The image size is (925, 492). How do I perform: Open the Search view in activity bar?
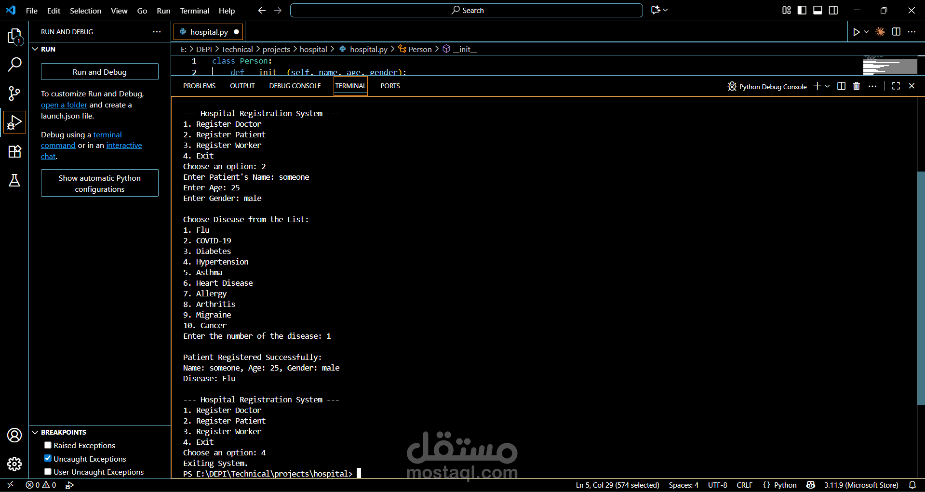click(x=14, y=65)
